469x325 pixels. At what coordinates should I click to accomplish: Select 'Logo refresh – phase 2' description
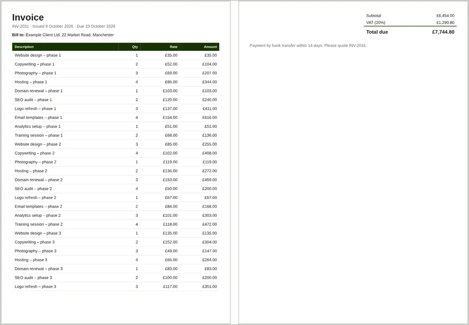point(35,198)
